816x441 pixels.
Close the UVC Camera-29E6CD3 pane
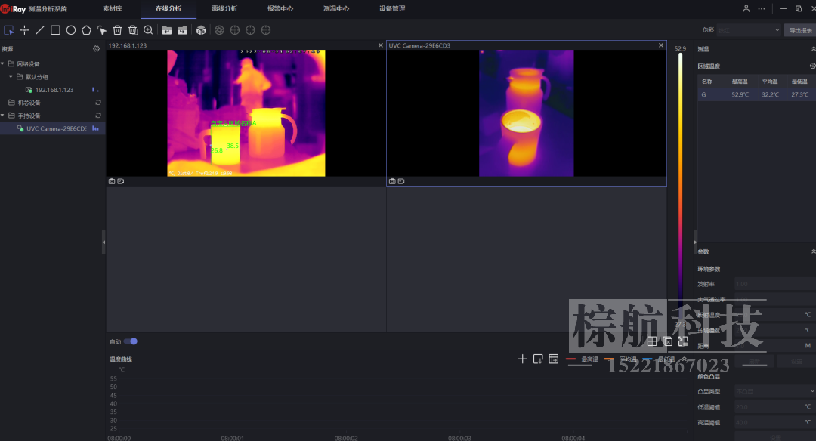coord(661,45)
